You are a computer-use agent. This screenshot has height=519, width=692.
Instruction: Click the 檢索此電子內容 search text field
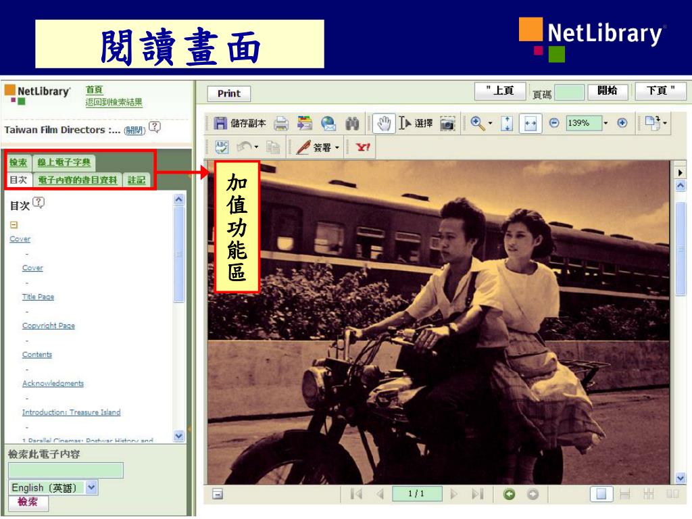coord(66,470)
